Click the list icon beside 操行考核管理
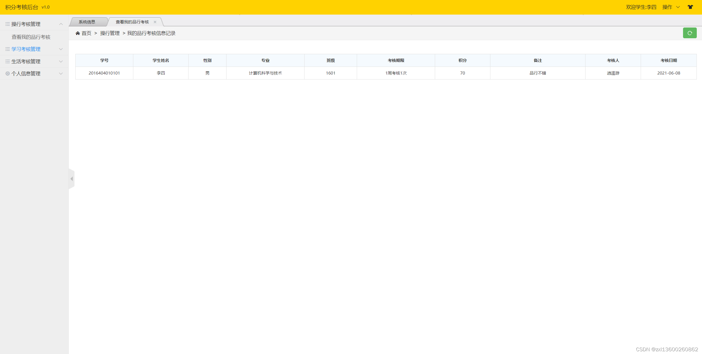Image resolution: width=702 pixels, height=354 pixels. click(7, 24)
